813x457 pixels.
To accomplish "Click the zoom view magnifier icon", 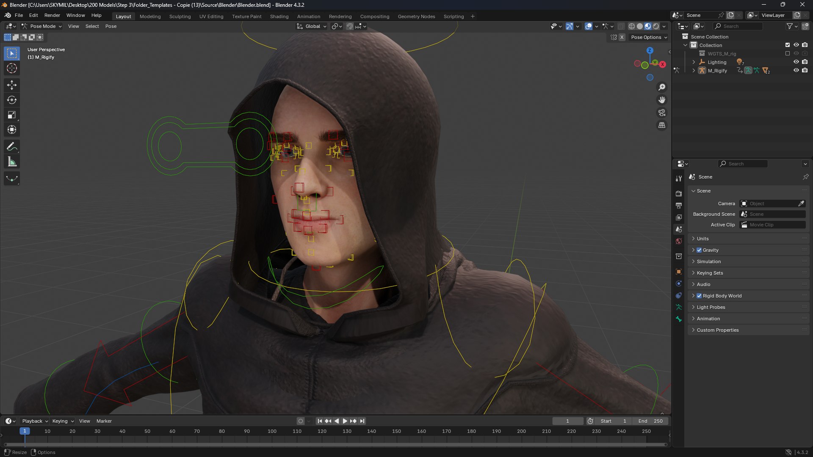I will point(662,87).
